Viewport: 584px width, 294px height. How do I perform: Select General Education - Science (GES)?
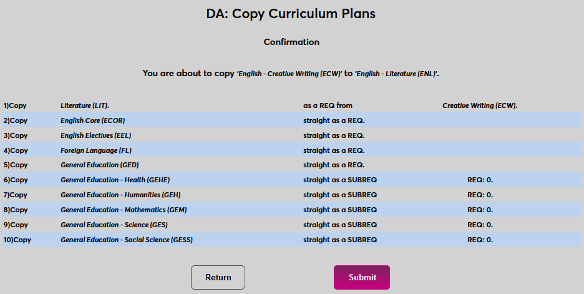(x=114, y=225)
